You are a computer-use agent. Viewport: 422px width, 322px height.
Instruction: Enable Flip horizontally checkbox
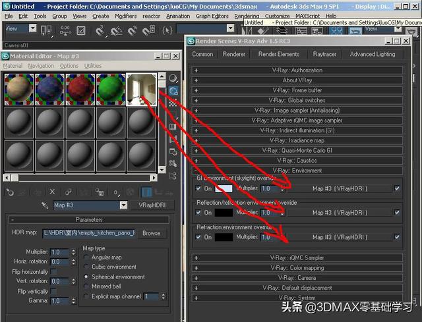click(54, 272)
